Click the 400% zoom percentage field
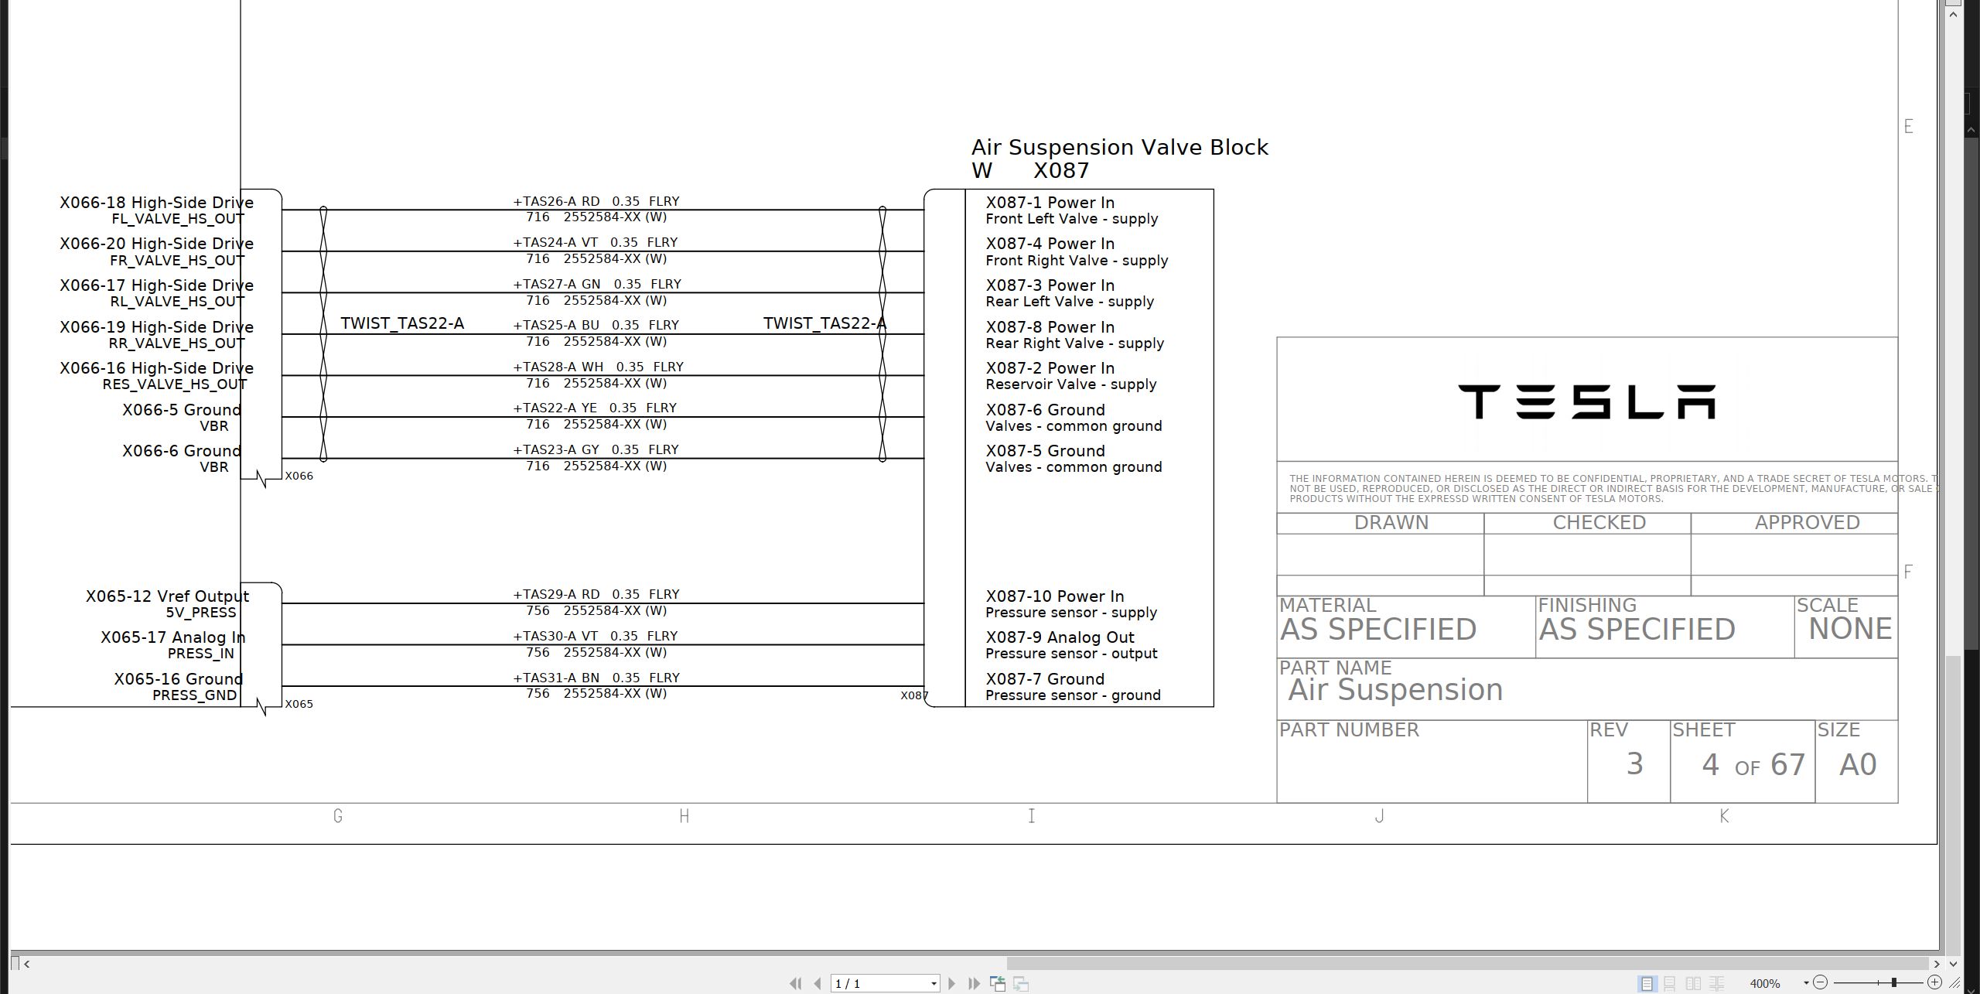This screenshot has width=1980, height=994. (1765, 983)
